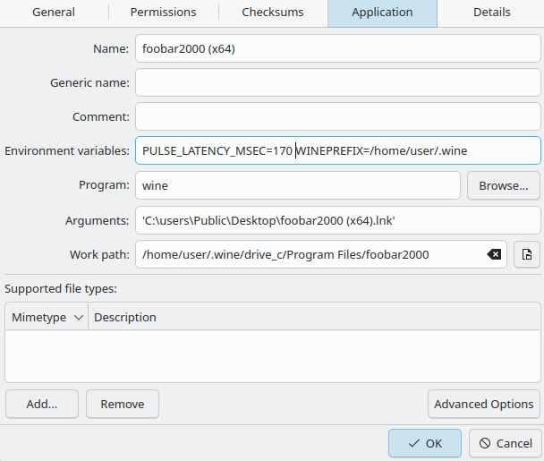Select the Application tab
The width and height of the screenshot is (544, 461).
(382, 13)
